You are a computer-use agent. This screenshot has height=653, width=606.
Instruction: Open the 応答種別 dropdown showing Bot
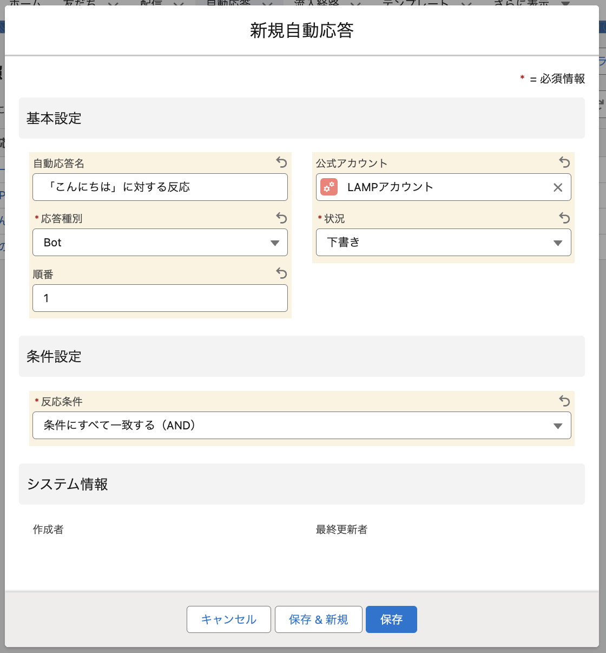(160, 243)
